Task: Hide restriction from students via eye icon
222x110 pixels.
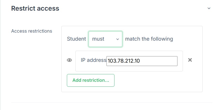Action: click(x=69, y=60)
